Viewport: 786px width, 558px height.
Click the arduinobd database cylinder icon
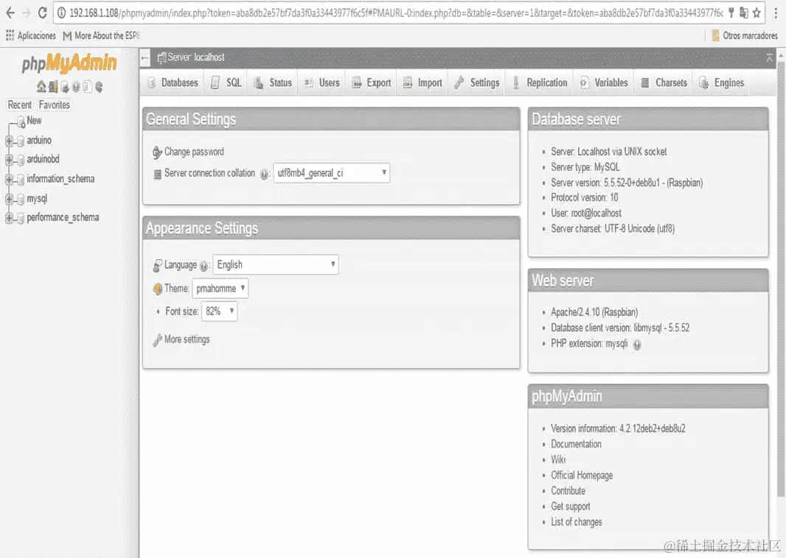coord(21,160)
